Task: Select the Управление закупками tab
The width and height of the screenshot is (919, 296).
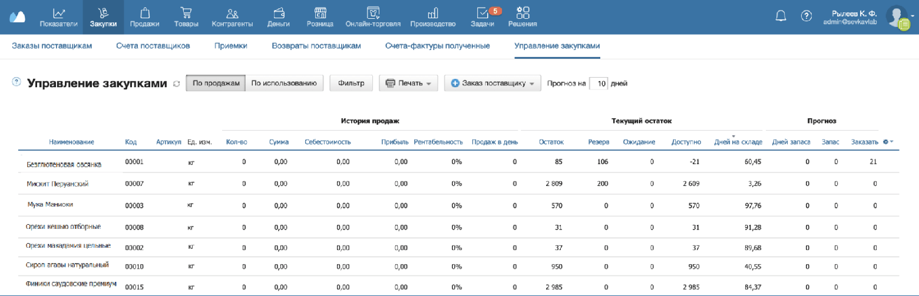Action: point(557,45)
